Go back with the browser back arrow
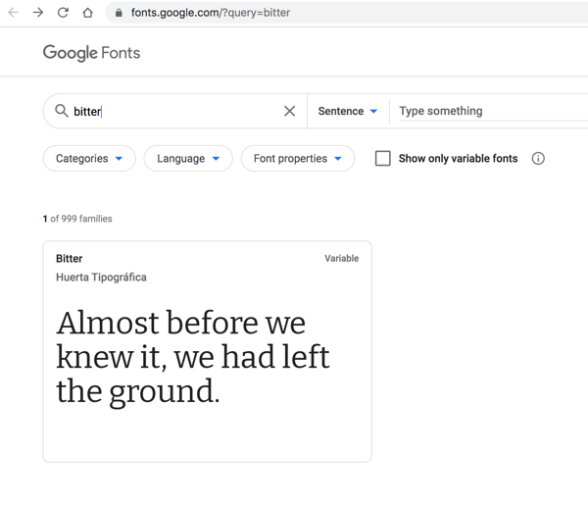Screen dimensions: 588x506 [14, 13]
